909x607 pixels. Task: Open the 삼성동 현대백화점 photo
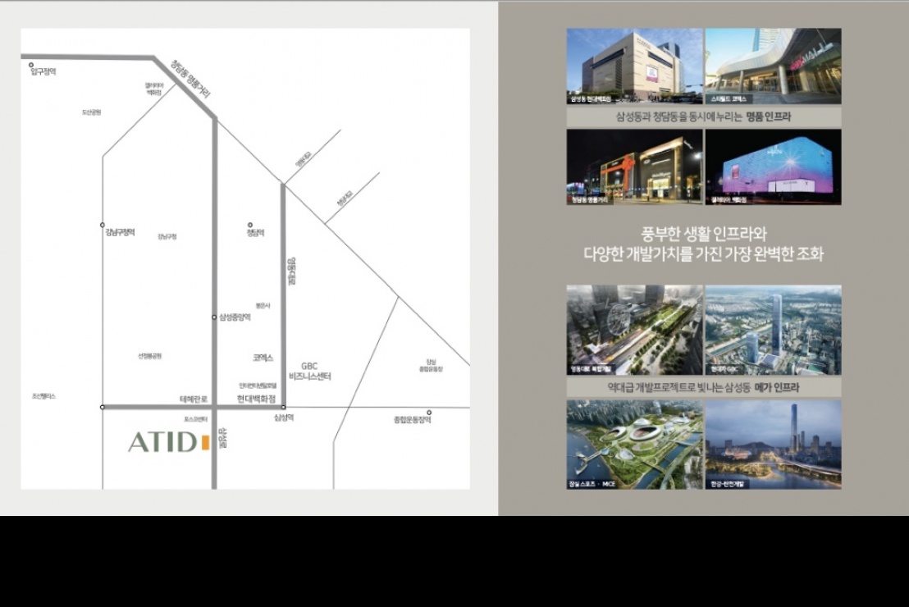634,66
